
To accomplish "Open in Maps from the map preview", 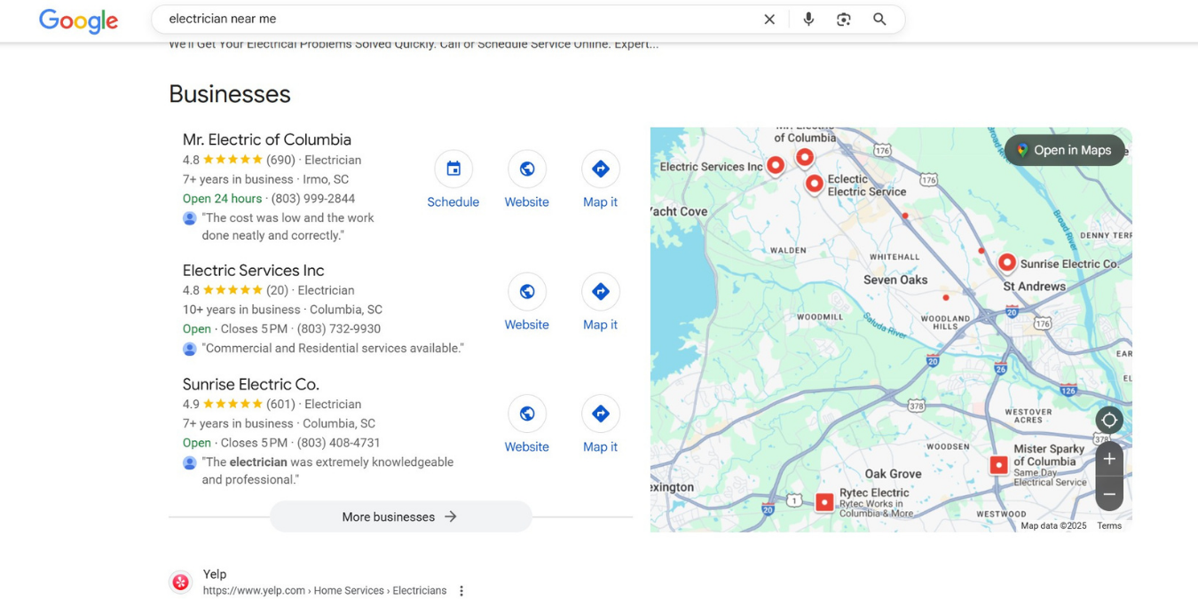I will point(1064,150).
